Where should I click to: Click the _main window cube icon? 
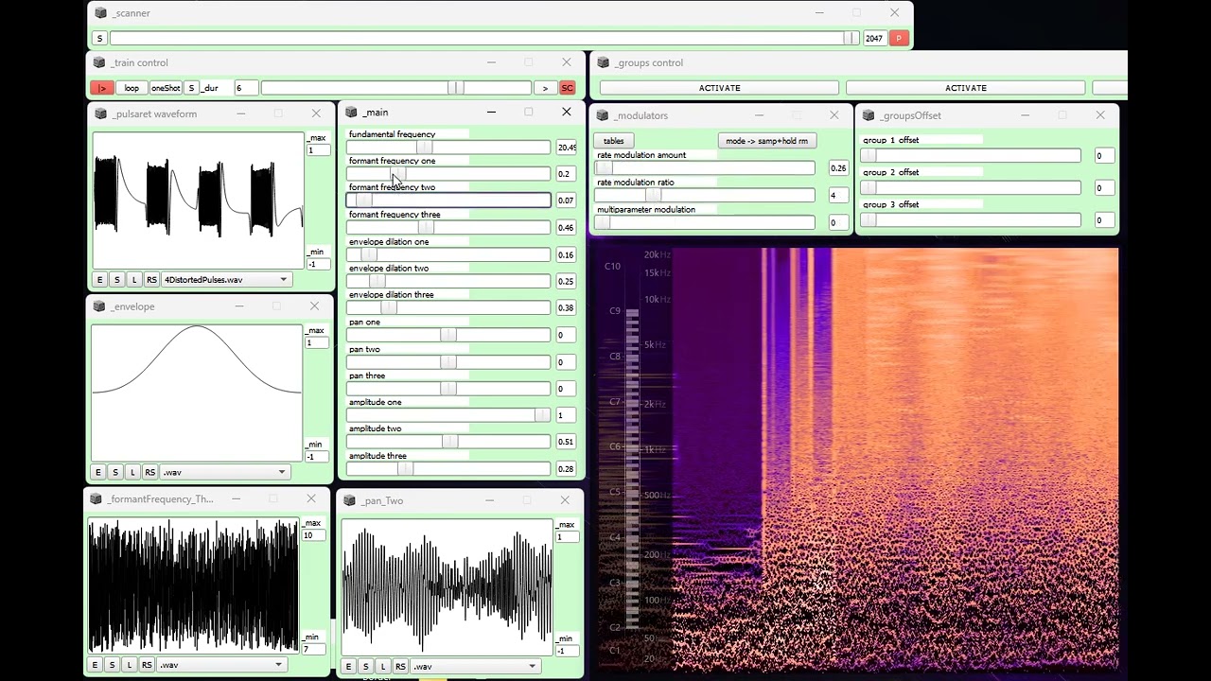352,113
